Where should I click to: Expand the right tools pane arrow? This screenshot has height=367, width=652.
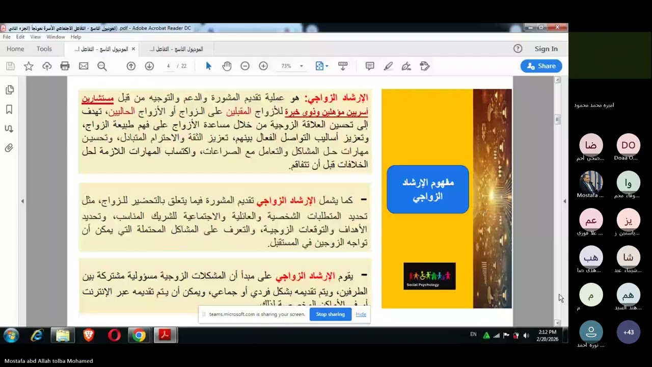click(564, 201)
